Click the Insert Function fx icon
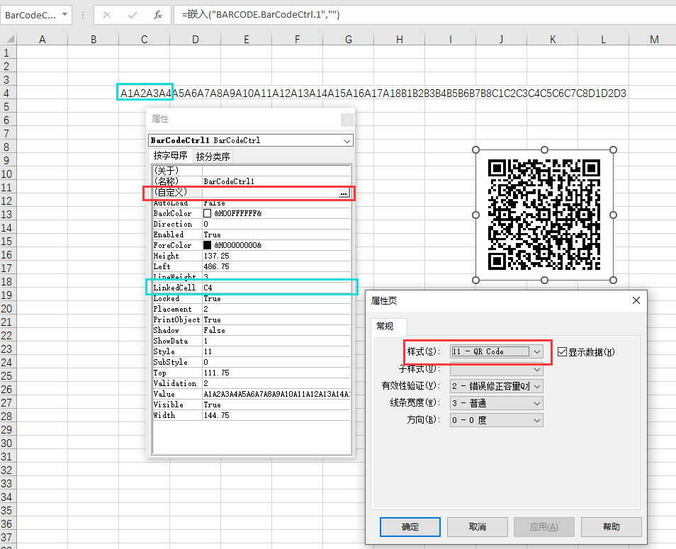Image resolution: width=676 pixels, height=549 pixels. click(157, 15)
